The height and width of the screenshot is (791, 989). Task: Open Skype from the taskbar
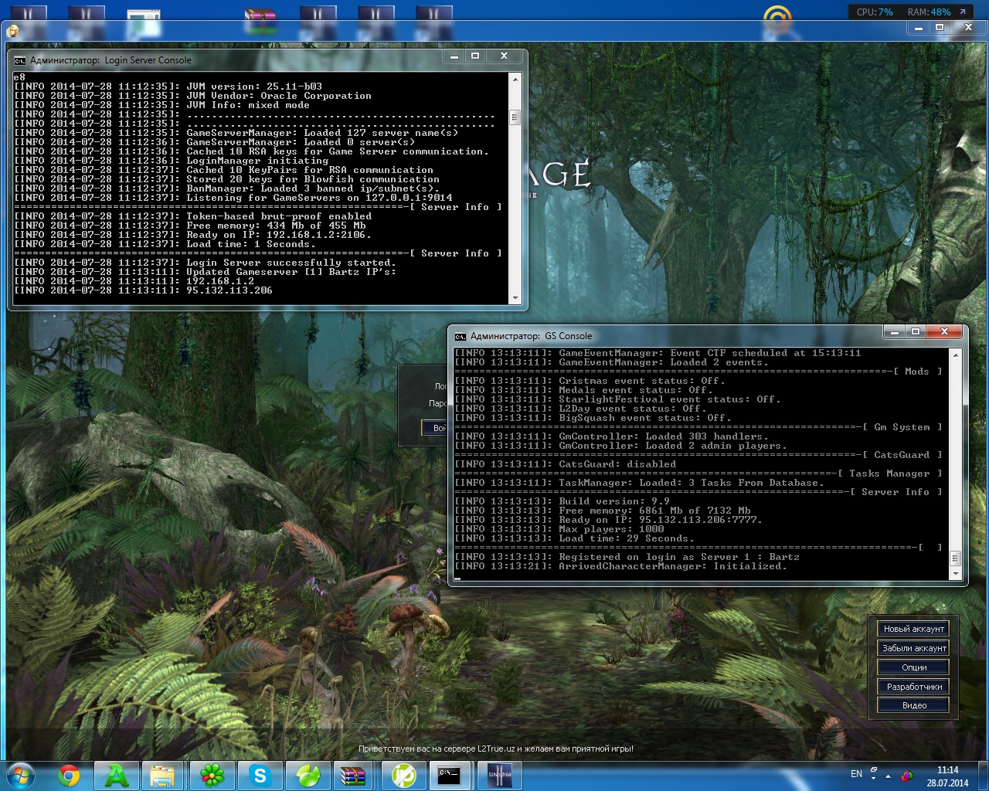(260, 775)
